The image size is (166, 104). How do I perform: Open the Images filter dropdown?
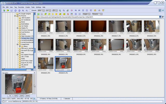(89, 14)
